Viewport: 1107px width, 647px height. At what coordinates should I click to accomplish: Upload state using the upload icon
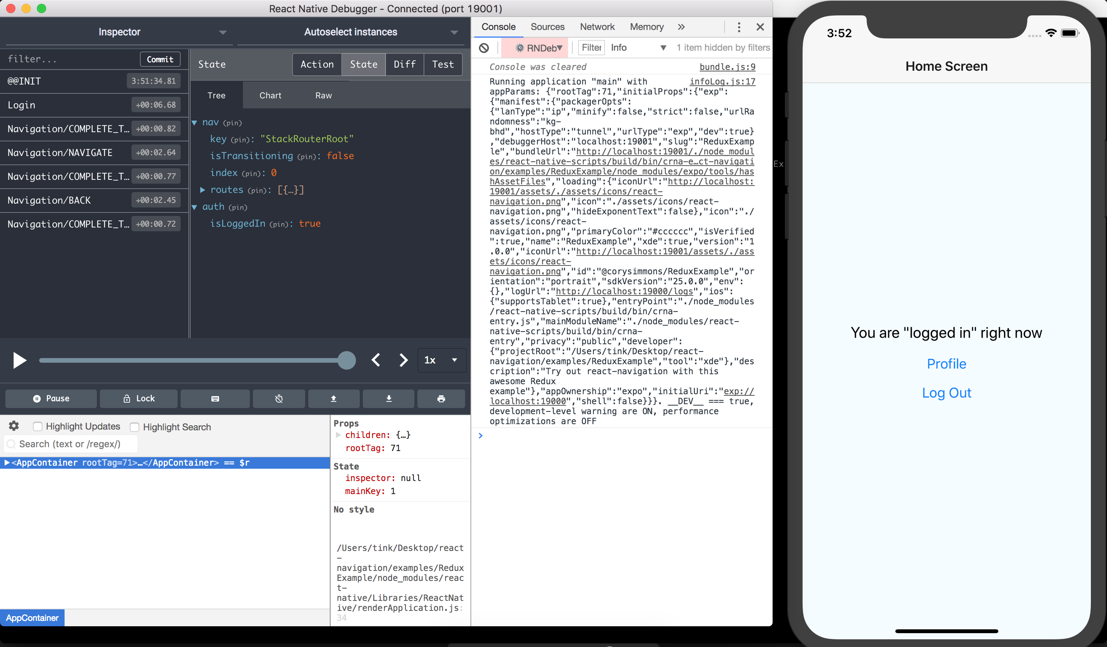point(333,398)
